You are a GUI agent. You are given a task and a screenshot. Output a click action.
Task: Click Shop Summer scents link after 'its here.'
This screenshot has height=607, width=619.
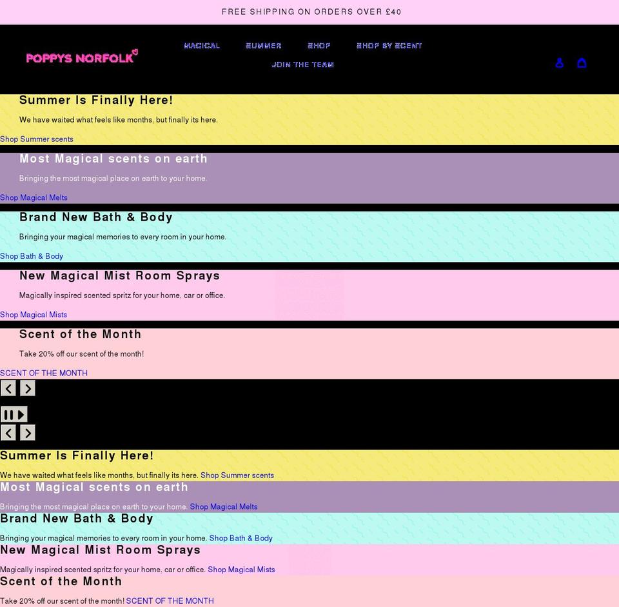[237, 475]
